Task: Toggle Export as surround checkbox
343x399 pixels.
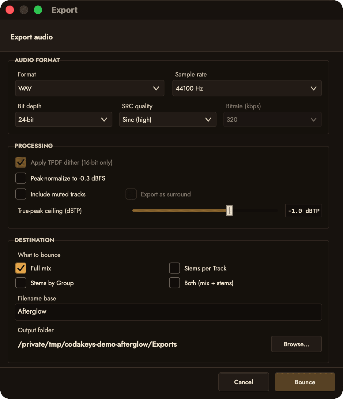Action: coord(131,194)
